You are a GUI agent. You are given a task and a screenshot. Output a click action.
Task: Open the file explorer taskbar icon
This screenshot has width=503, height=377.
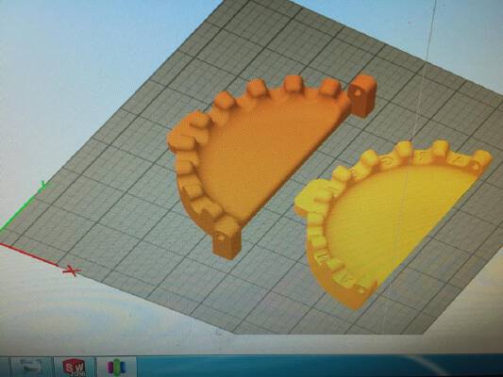coord(30,367)
